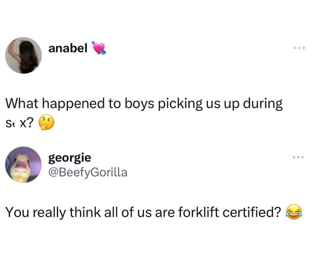The height and width of the screenshot is (256, 310).
Task: Open anabel's profile via display name
Action: click(67, 48)
